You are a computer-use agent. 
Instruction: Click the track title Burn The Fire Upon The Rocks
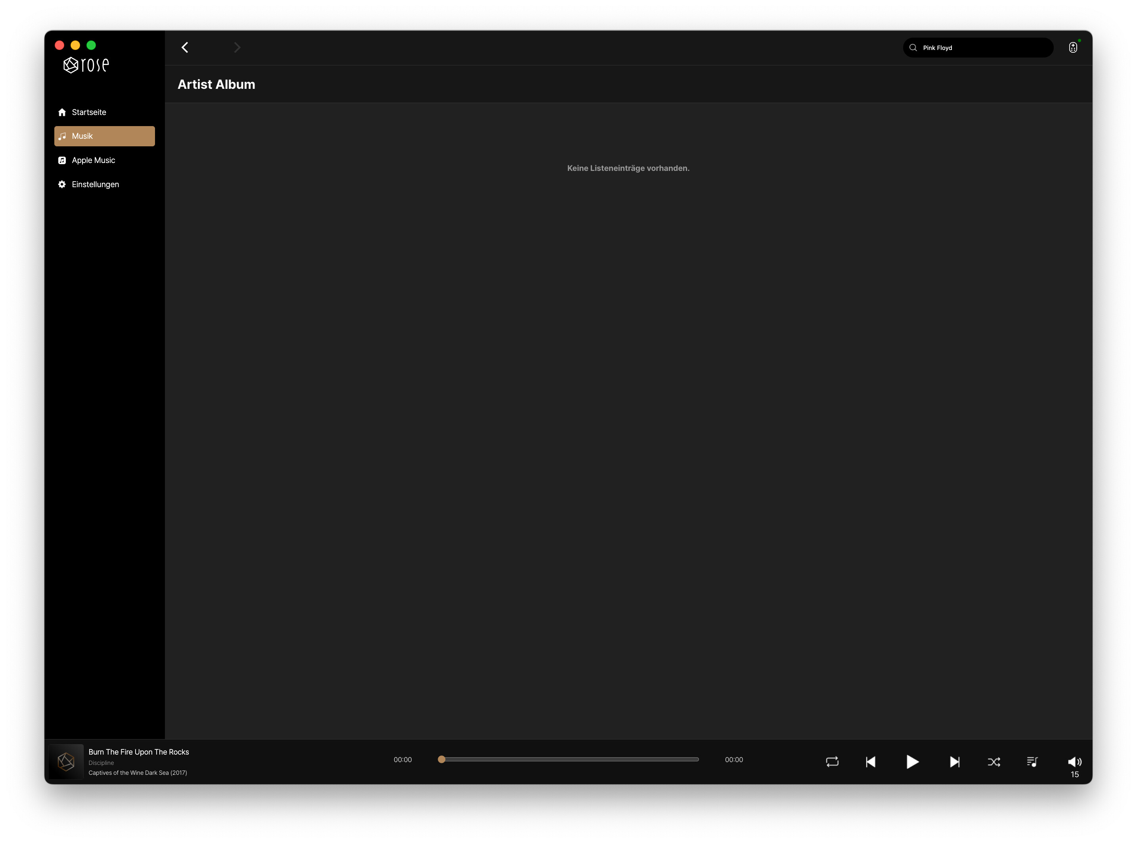[x=139, y=752]
